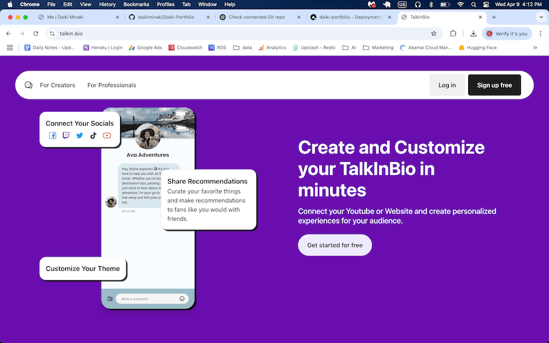549x343 pixels.
Task: Open the File menu
Action: pos(51,5)
